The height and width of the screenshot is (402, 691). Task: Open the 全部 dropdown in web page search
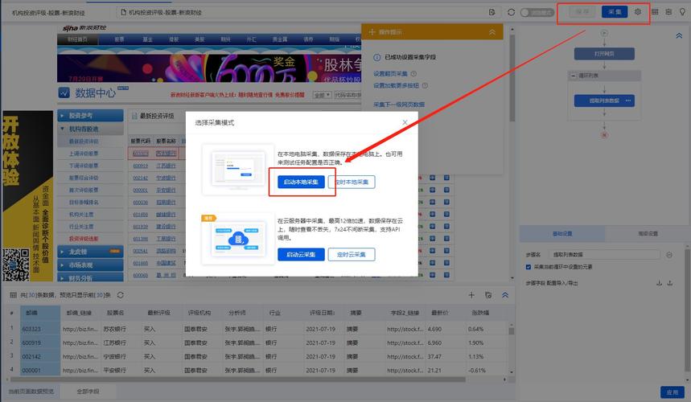tap(322, 95)
